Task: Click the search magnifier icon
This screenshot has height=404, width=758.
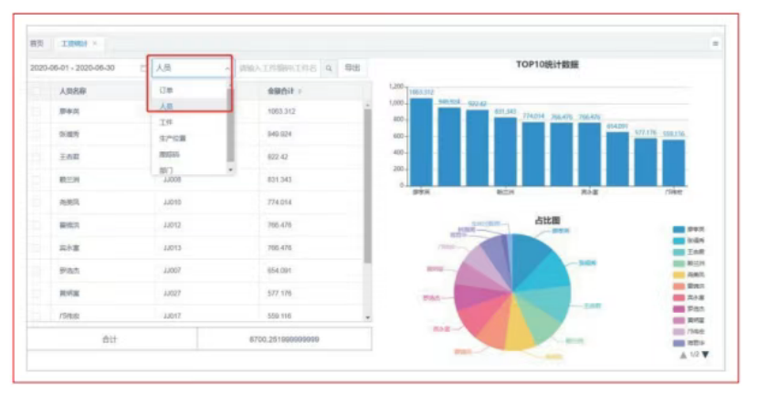Action: tap(329, 68)
